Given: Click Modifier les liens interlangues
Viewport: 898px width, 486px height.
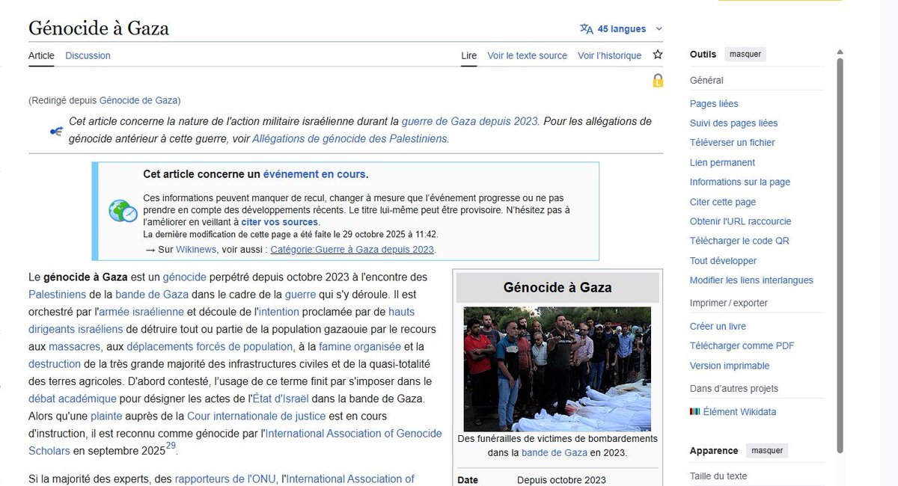Looking at the screenshot, I should [x=751, y=280].
